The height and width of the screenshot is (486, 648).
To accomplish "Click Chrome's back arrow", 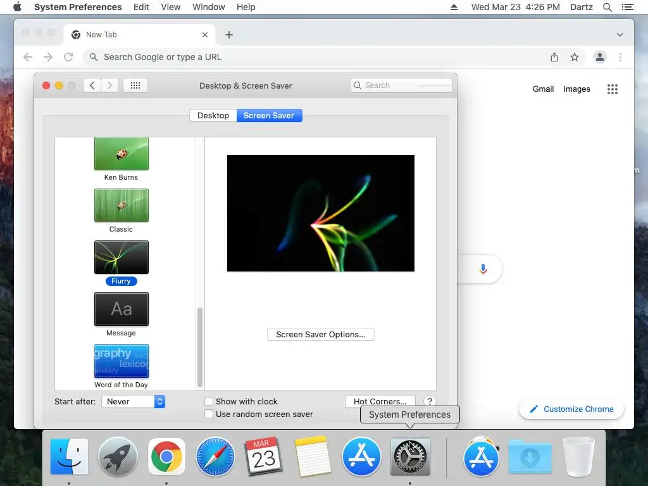I will [x=28, y=57].
